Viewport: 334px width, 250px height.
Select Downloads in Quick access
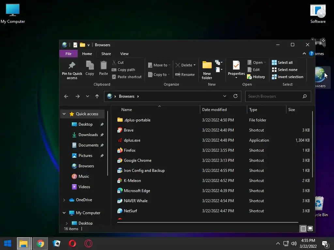click(88, 135)
